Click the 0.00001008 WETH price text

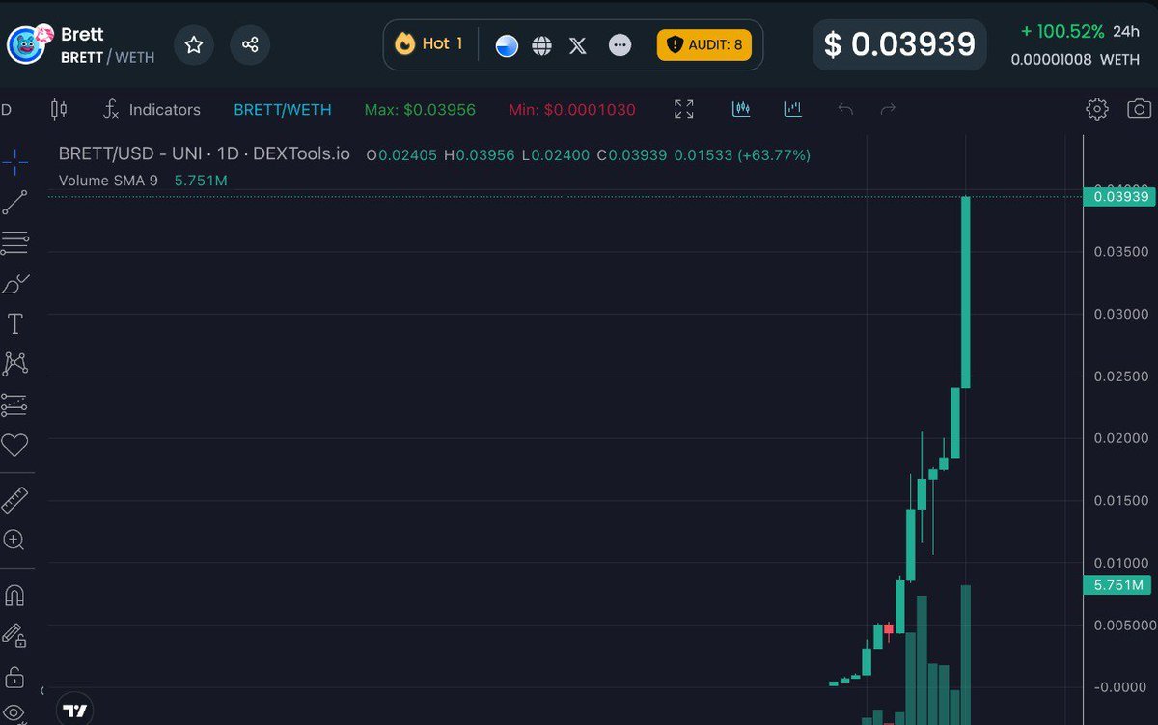click(x=1075, y=60)
